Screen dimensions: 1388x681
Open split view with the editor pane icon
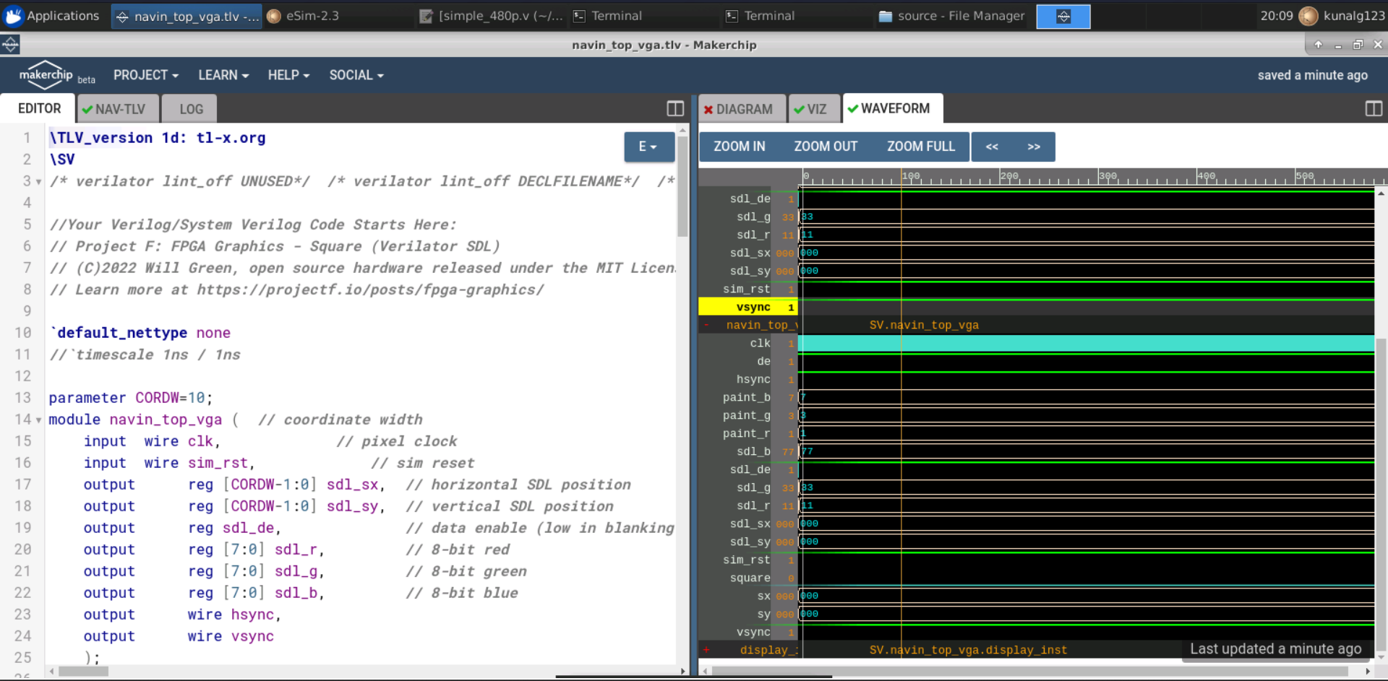tap(674, 108)
